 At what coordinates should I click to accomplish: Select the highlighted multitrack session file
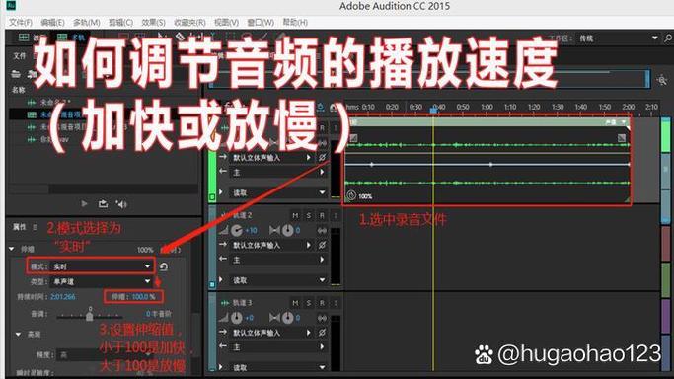[x=104, y=114]
